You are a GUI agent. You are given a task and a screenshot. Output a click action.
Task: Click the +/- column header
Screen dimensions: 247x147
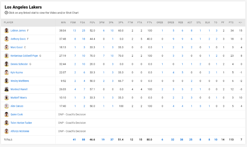coord(240,22)
